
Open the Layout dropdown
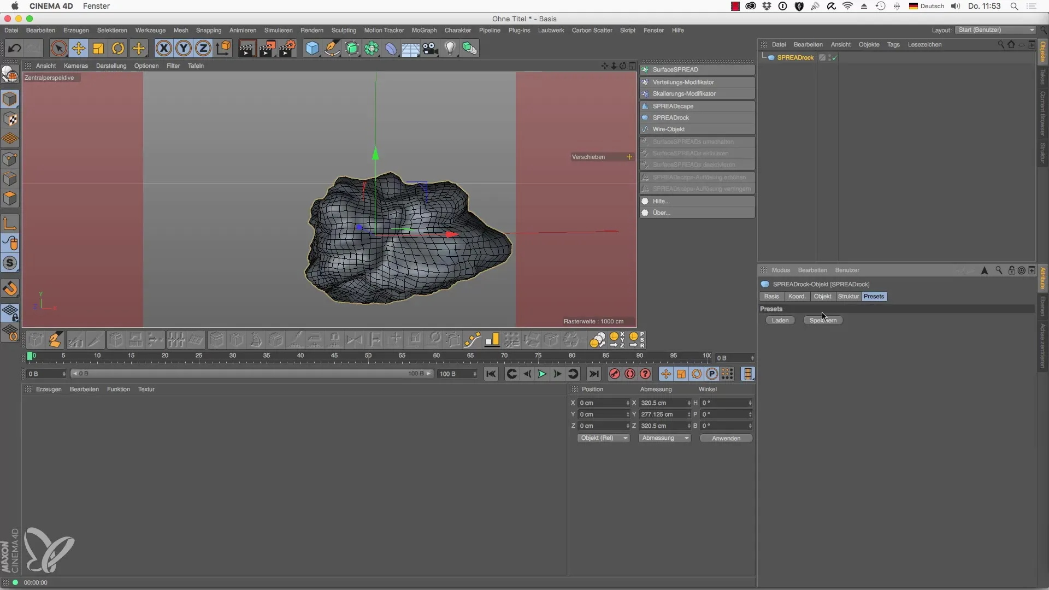click(995, 30)
